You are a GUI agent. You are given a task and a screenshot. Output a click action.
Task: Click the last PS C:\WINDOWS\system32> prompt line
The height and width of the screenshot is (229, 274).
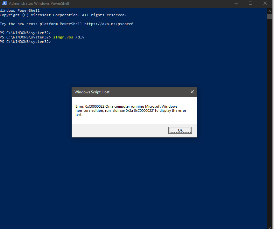(x=25, y=42)
